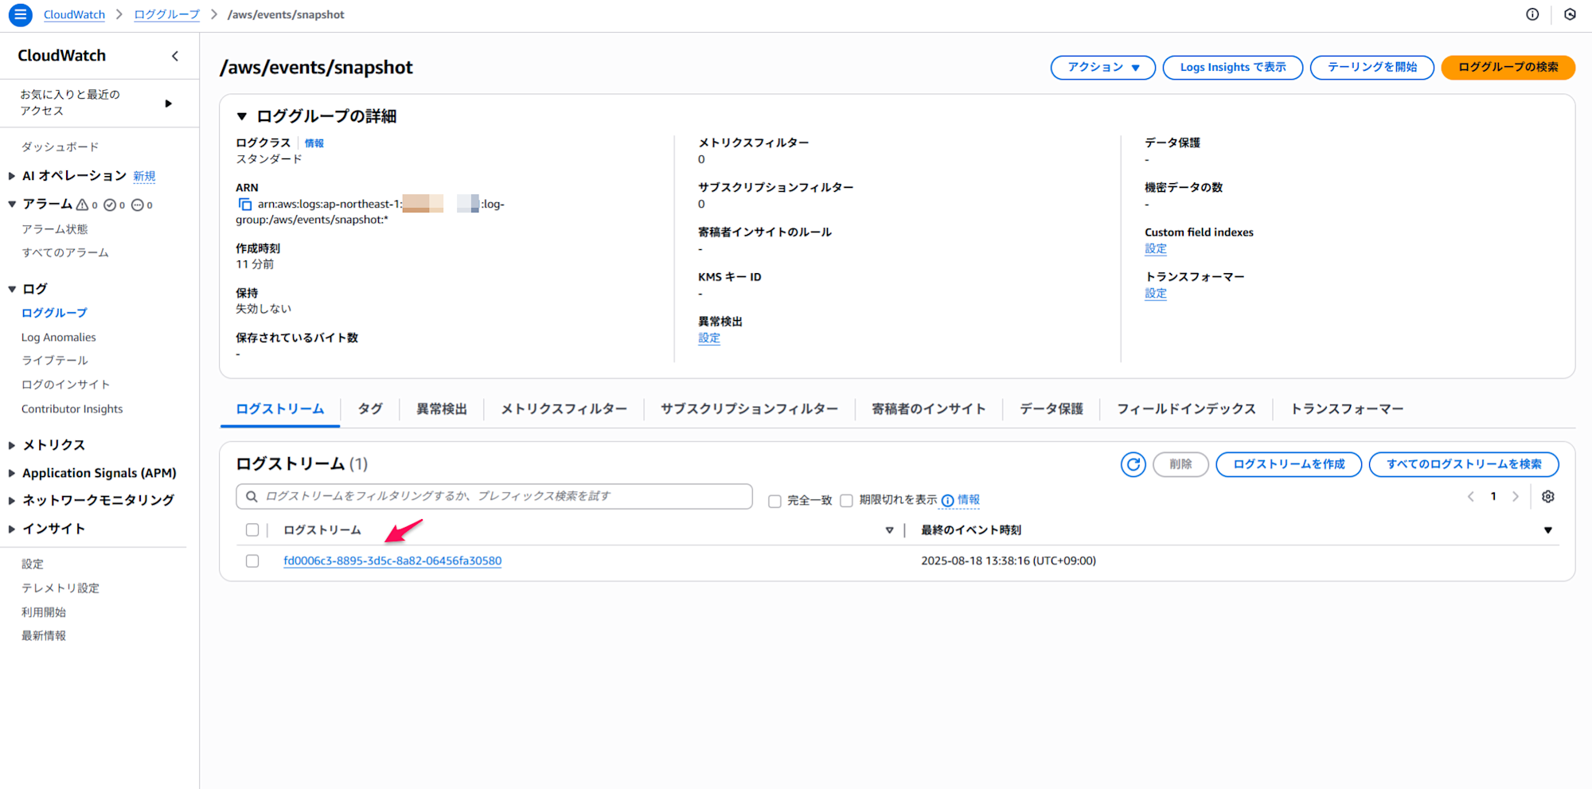Open ダッシュボード in the sidebar
This screenshot has height=789, width=1592.
pyautogui.click(x=60, y=147)
